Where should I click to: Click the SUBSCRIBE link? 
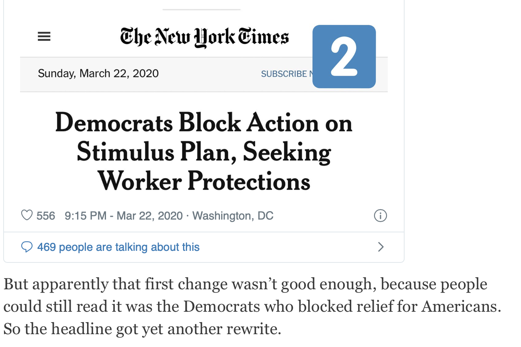284,74
